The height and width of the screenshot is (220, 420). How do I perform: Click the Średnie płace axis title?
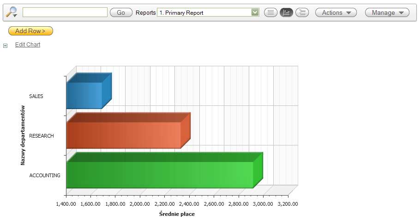177,214
